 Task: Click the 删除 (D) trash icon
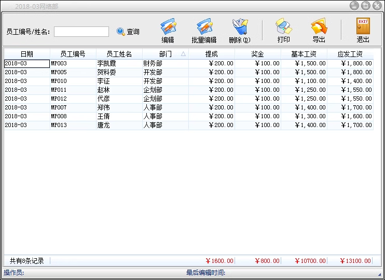pos(240,26)
